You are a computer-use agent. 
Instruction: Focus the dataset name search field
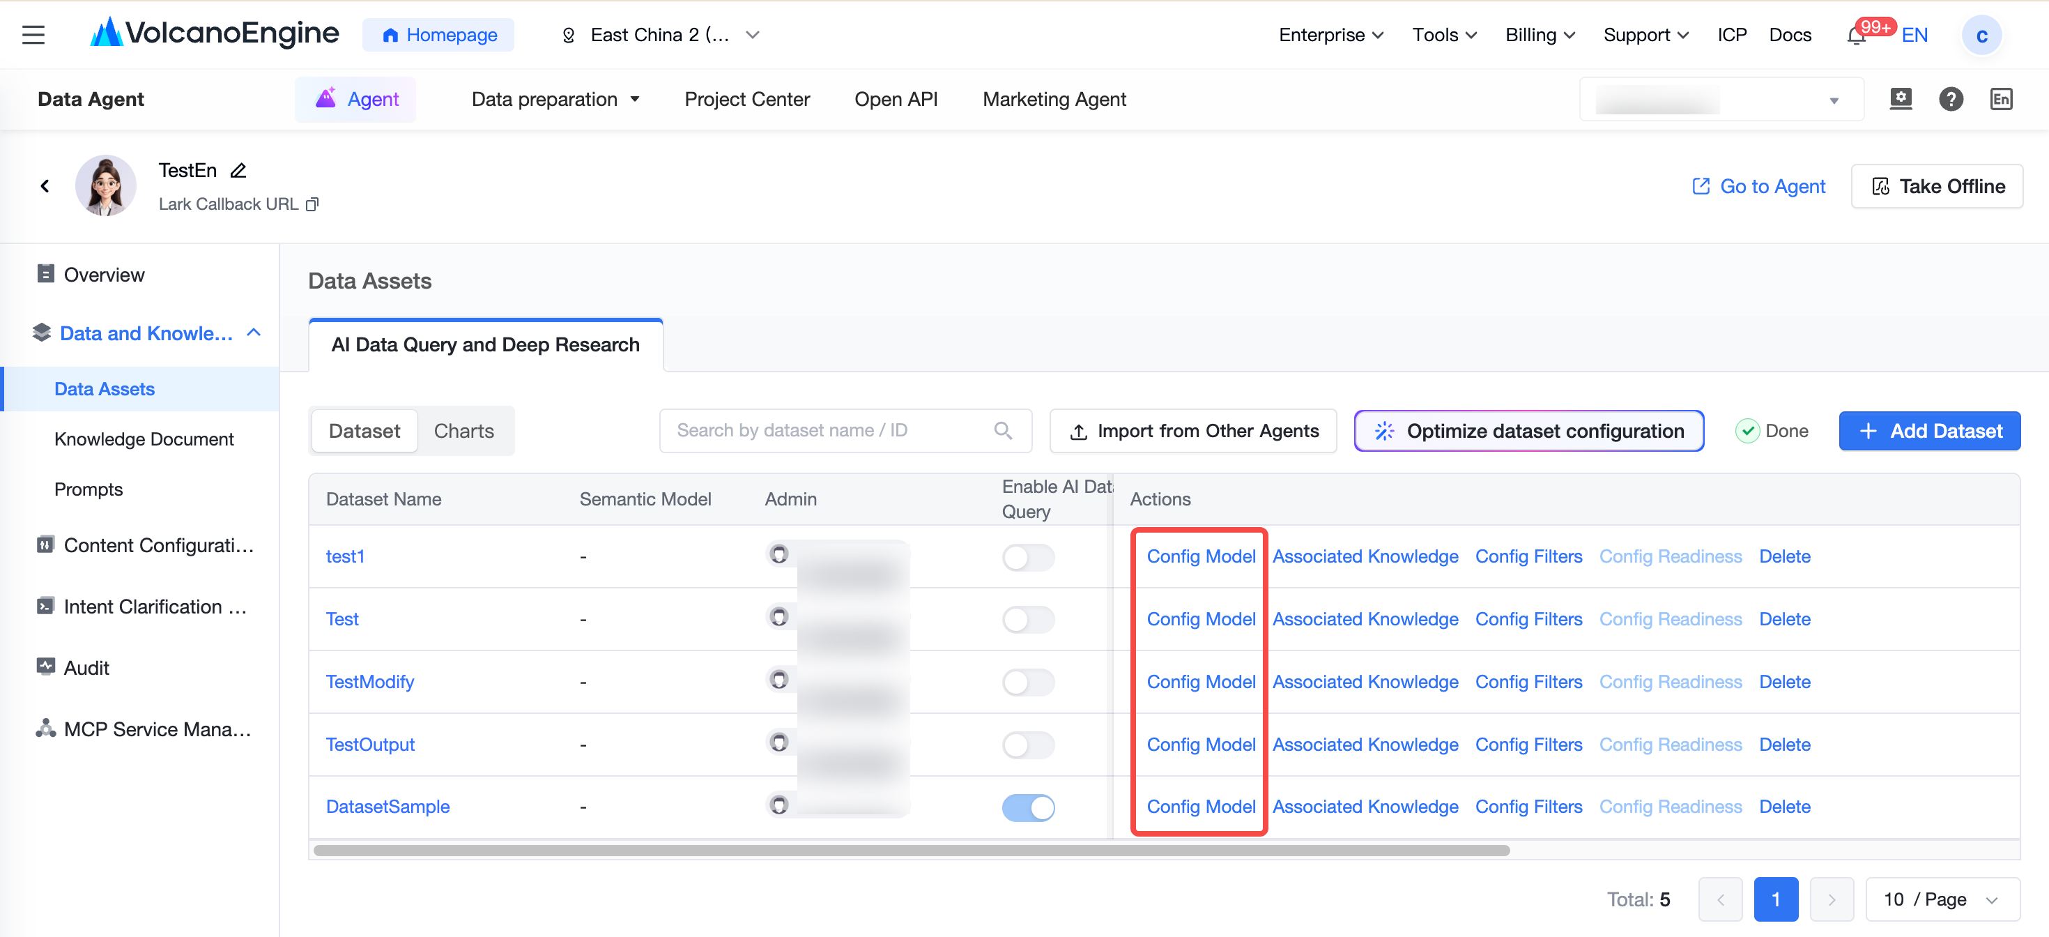(x=845, y=430)
